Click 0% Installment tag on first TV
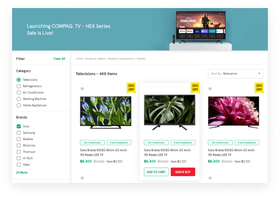Screen dimensions: 280x199 point(92,143)
